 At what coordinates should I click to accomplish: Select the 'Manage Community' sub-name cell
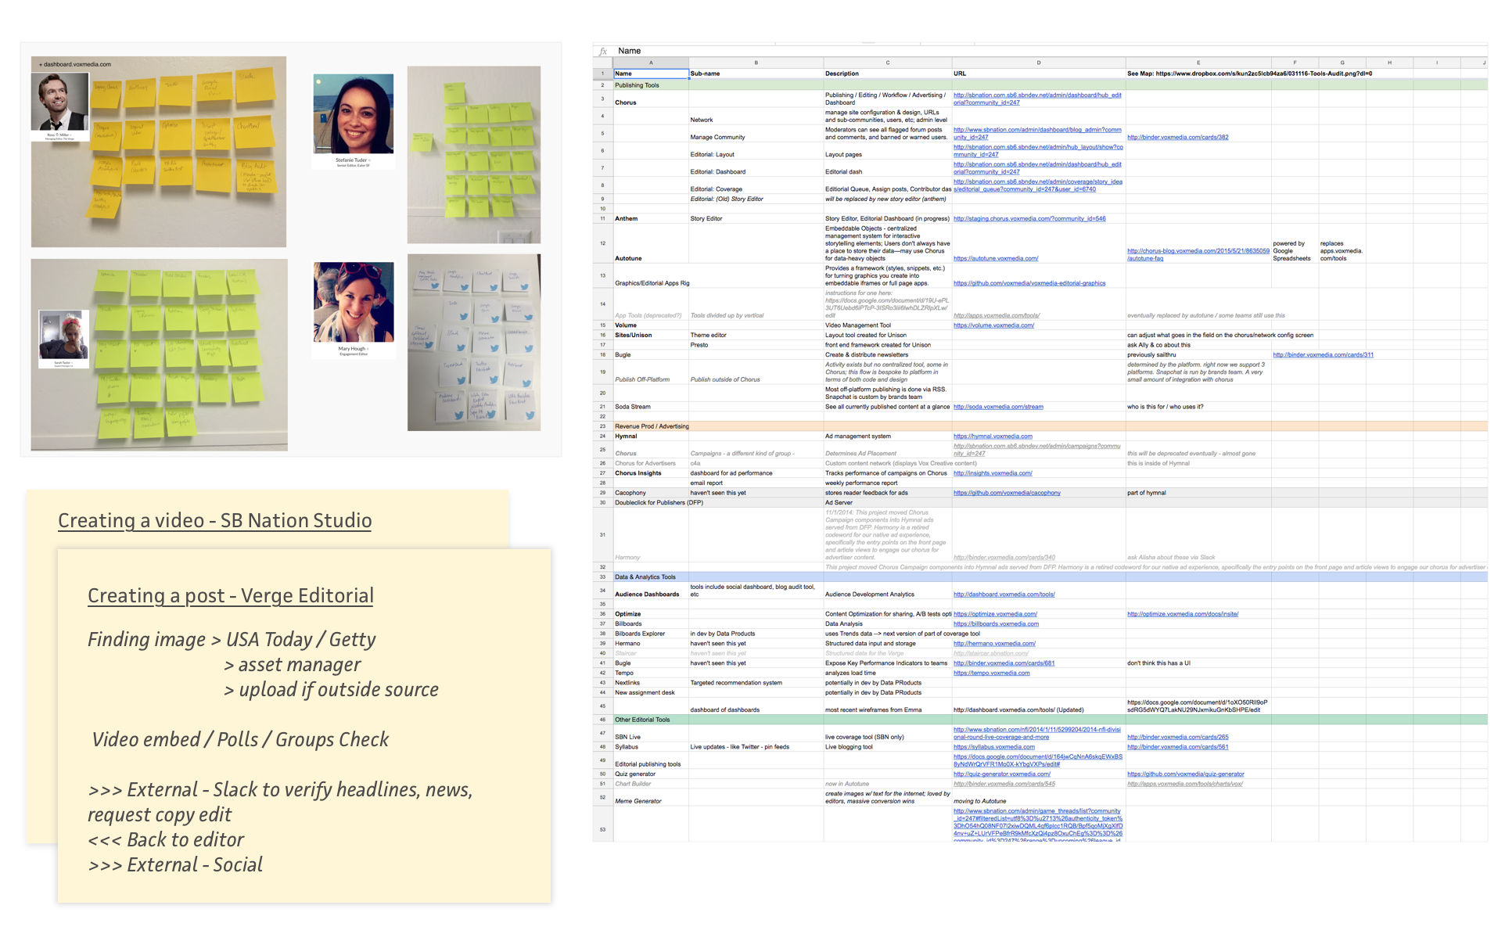(x=756, y=133)
